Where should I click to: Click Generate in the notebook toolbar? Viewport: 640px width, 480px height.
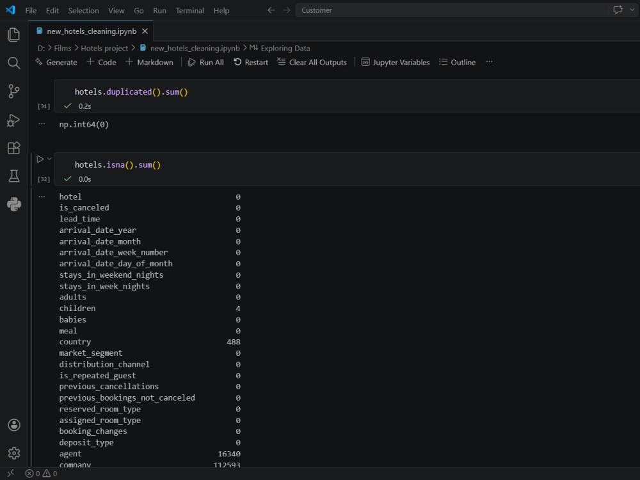56,62
